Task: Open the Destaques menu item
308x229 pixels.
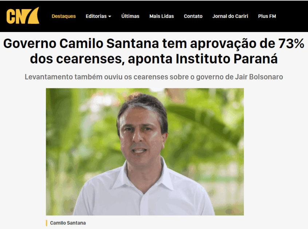Action: coord(64,16)
